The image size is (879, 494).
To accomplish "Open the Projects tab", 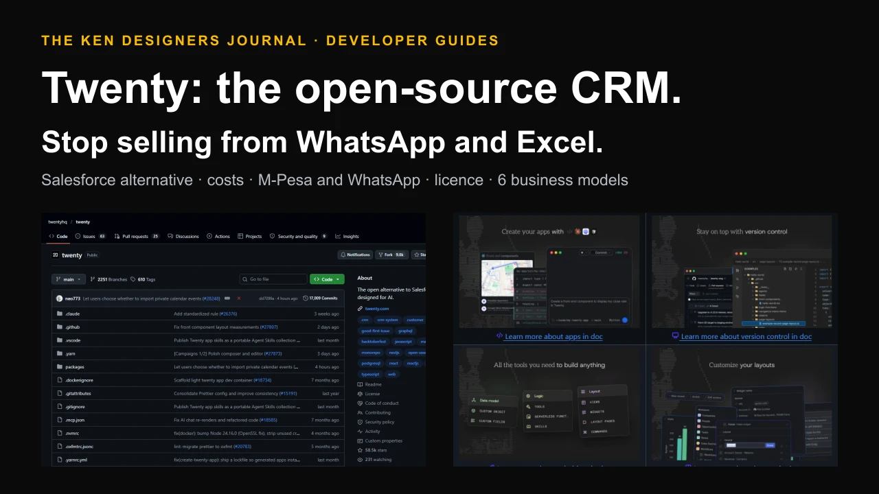I will tap(250, 236).
